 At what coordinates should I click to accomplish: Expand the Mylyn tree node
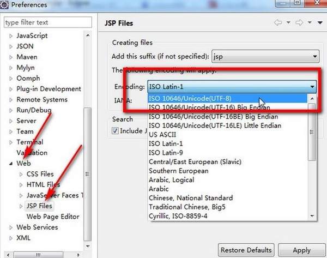11,68
